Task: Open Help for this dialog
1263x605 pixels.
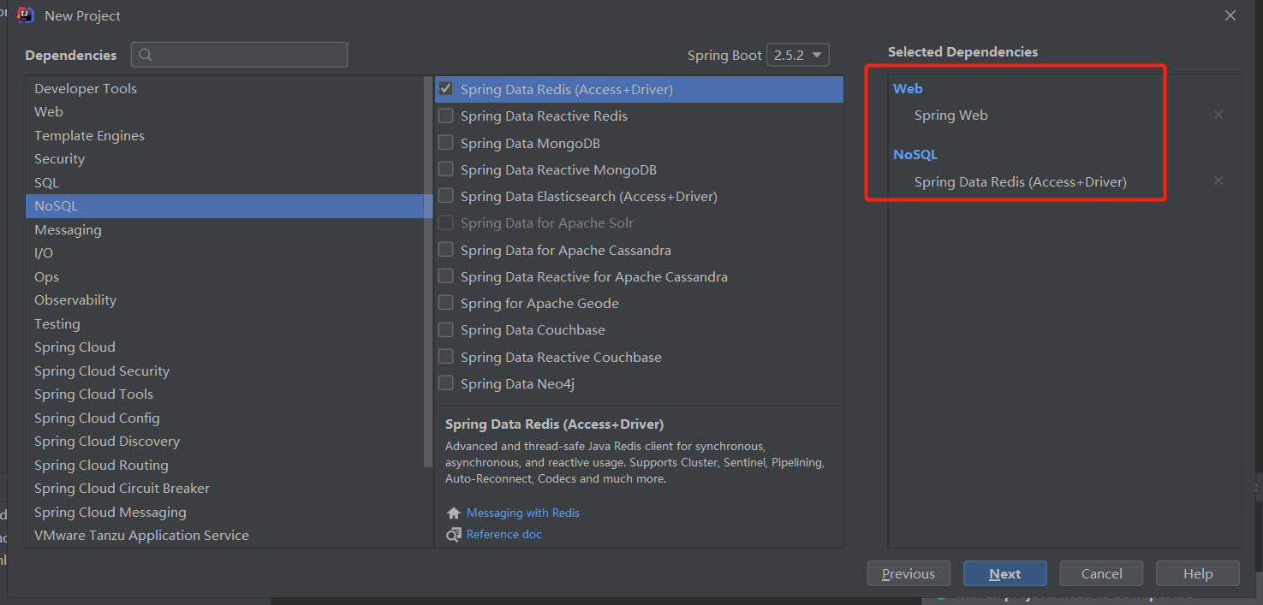Action: coord(1198,573)
